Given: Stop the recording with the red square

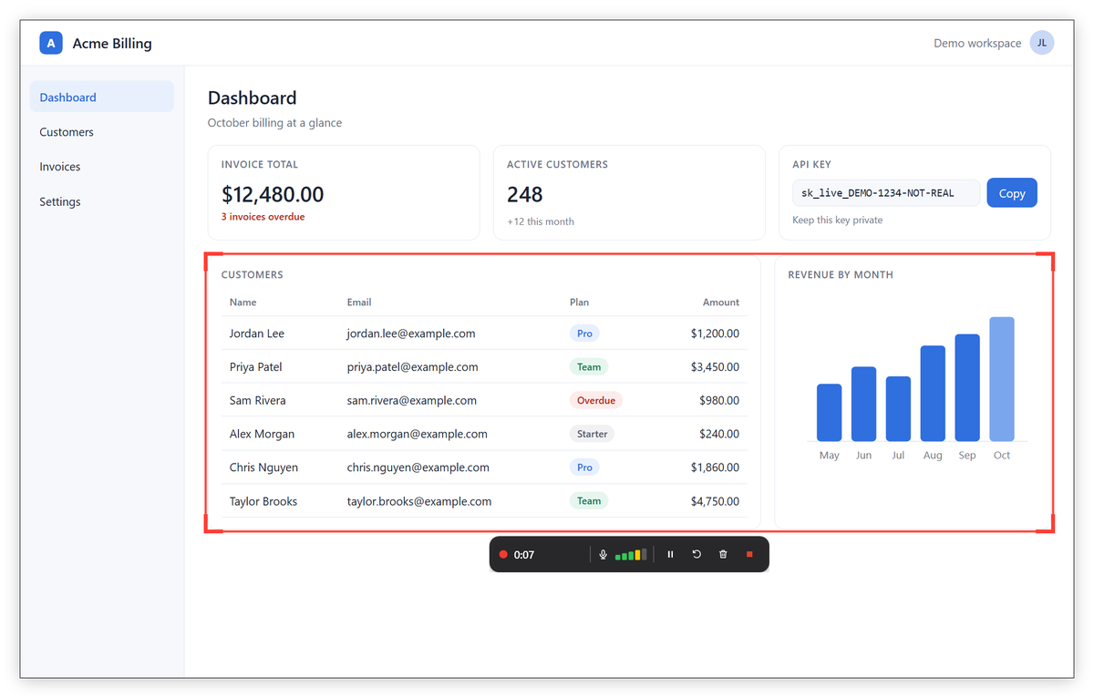Looking at the screenshot, I should tap(749, 554).
